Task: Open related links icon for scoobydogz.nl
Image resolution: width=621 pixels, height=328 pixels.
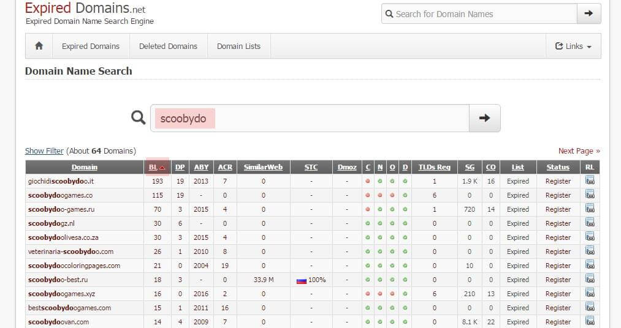Action: click(590, 223)
